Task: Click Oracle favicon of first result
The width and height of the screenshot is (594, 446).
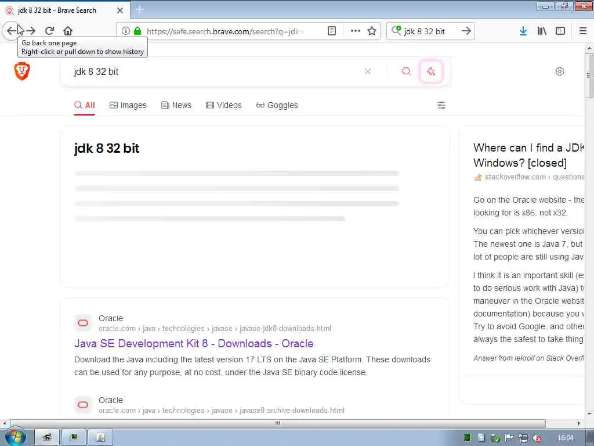Action: pyautogui.click(x=83, y=323)
